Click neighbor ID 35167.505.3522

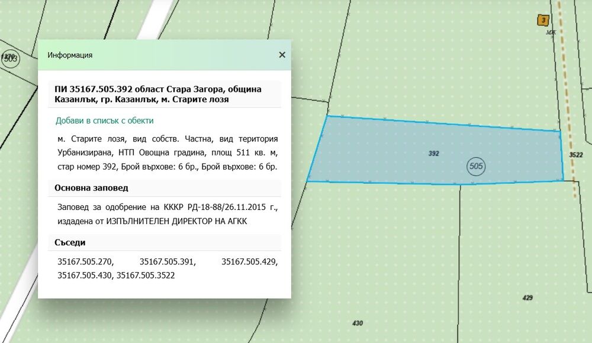point(146,276)
